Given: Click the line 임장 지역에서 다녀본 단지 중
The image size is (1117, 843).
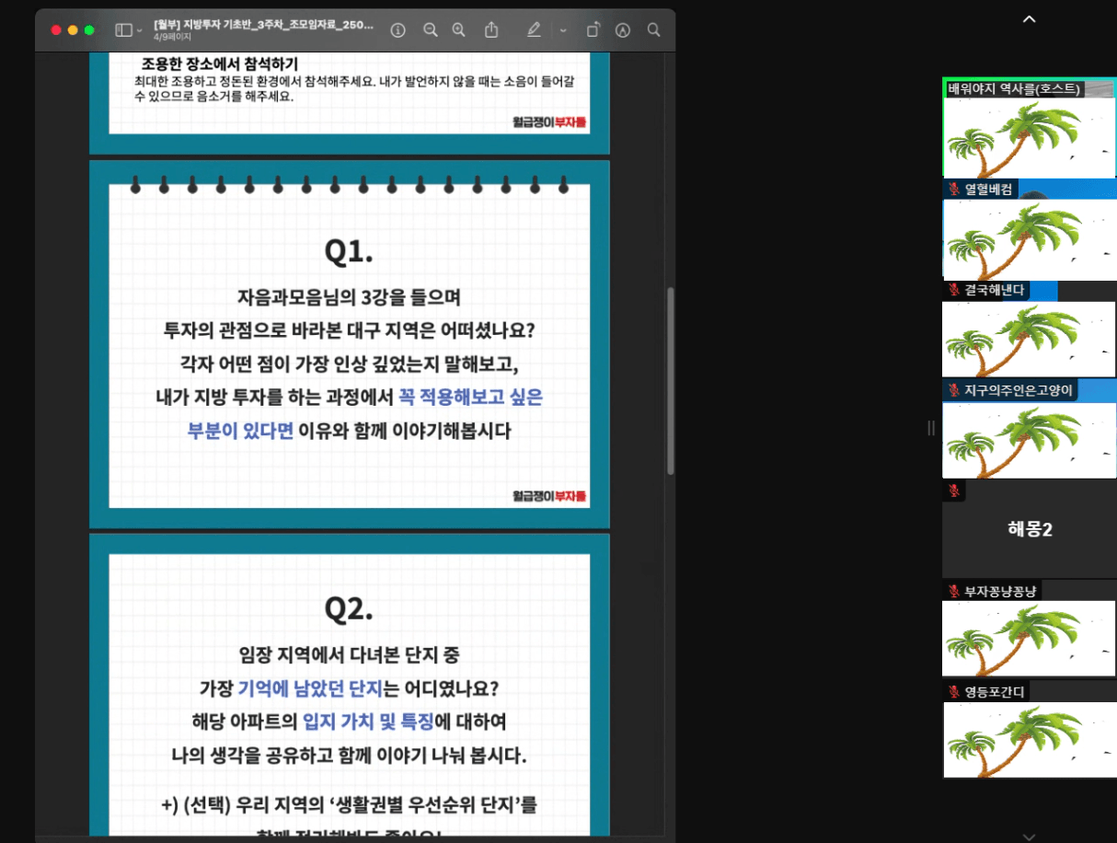Looking at the screenshot, I should pos(349,655).
